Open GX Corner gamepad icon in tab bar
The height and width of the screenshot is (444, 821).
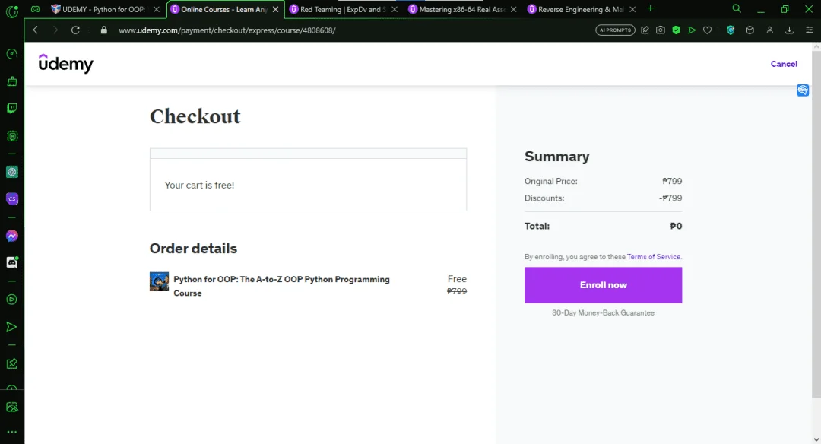click(35, 9)
